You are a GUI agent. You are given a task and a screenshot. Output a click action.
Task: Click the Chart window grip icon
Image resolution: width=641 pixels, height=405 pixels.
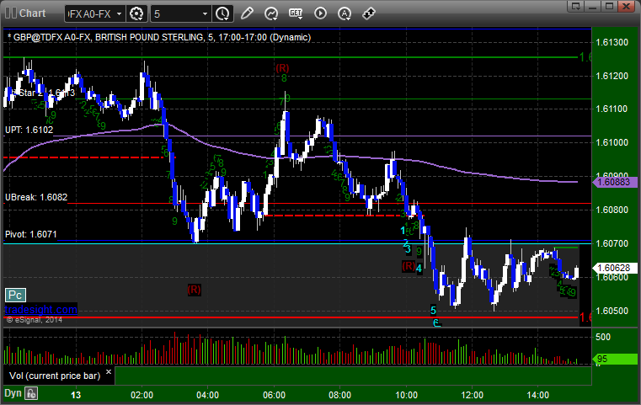(x=11, y=13)
